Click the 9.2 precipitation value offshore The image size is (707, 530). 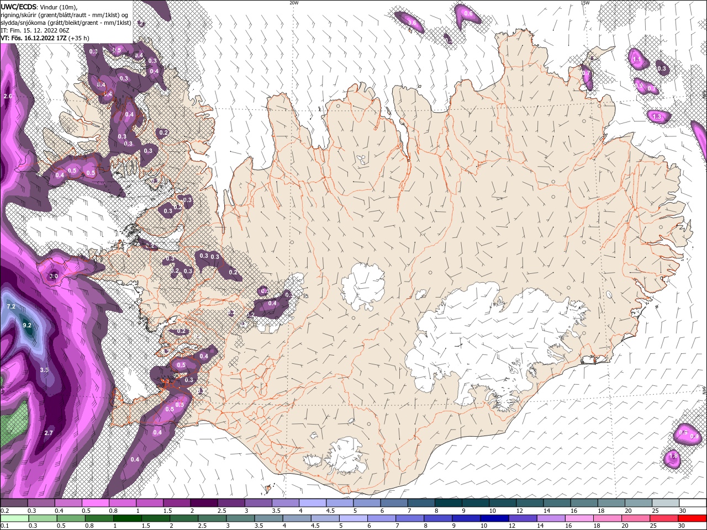pos(27,326)
